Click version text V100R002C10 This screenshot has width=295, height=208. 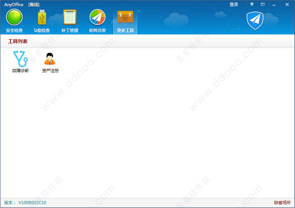(32, 203)
